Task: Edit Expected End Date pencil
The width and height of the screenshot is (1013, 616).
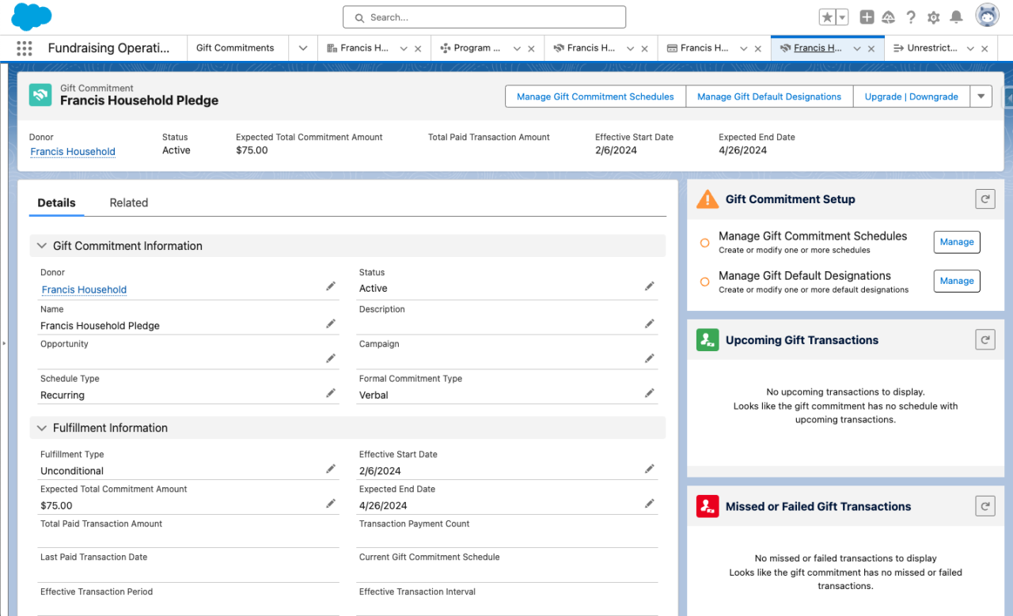Action: pos(650,504)
